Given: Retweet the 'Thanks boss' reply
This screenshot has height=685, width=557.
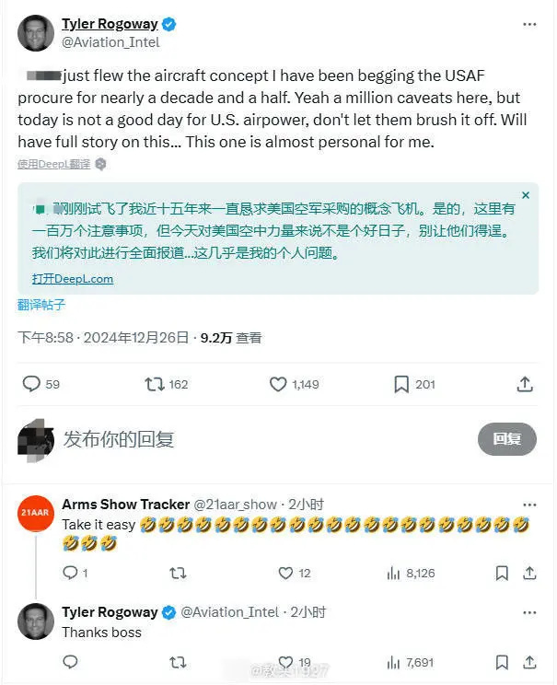Looking at the screenshot, I should tap(178, 663).
